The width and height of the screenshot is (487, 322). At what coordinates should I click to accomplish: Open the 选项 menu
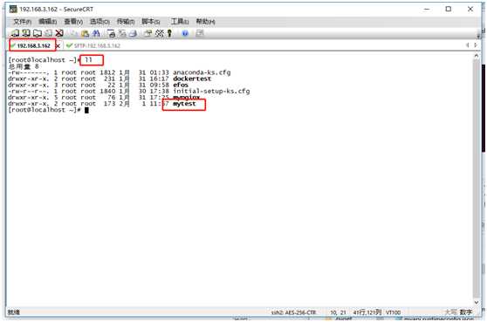99,22
